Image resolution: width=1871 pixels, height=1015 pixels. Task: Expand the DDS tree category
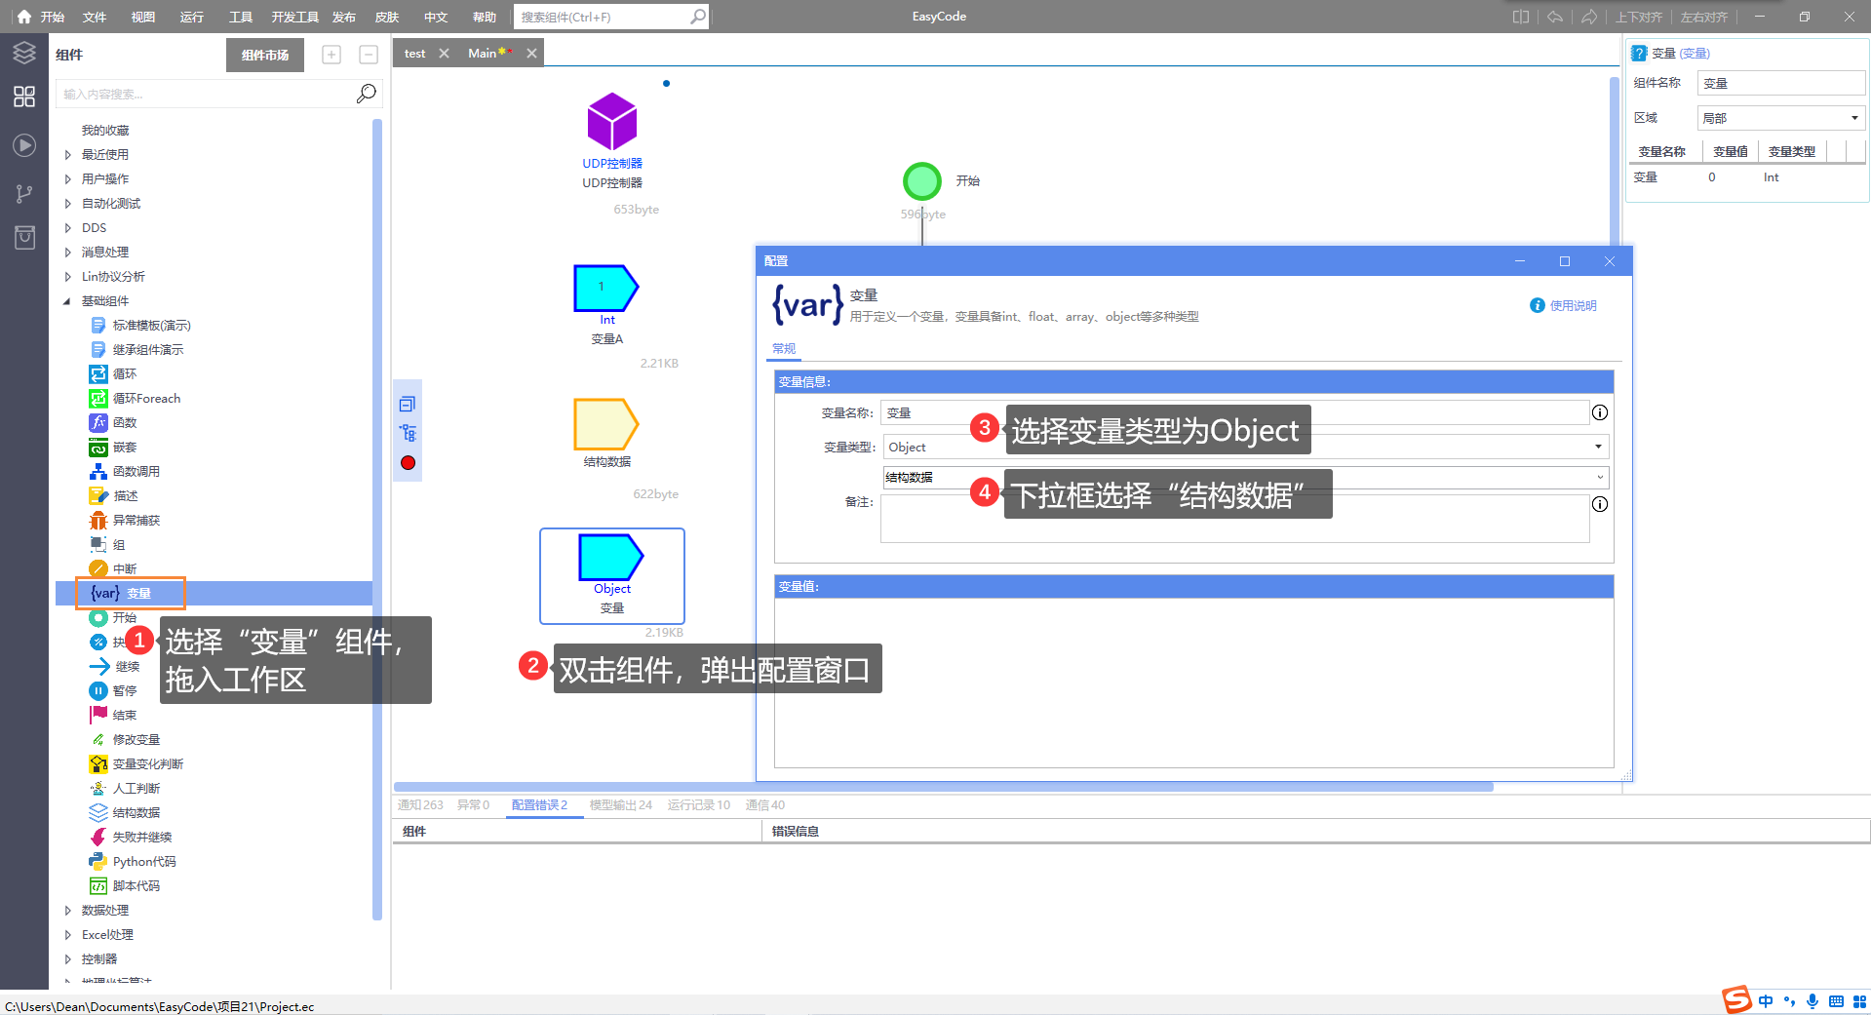(68, 228)
